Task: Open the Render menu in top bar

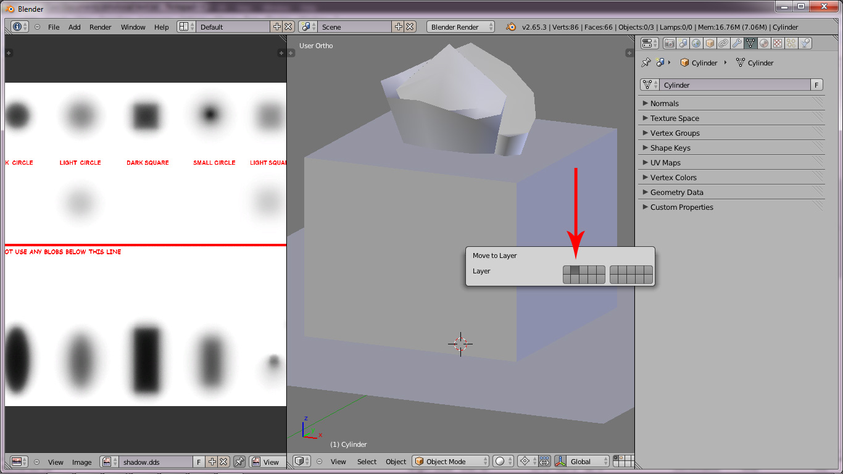Action: 100,27
